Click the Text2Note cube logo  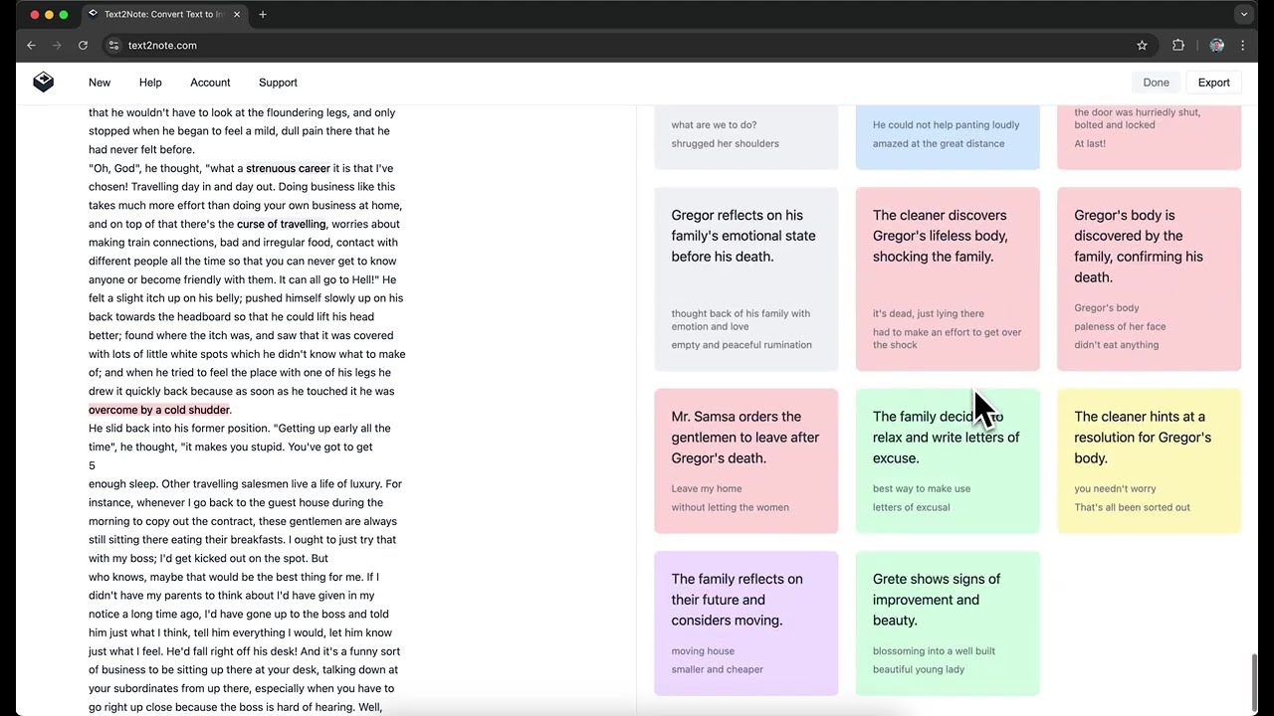click(43, 83)
